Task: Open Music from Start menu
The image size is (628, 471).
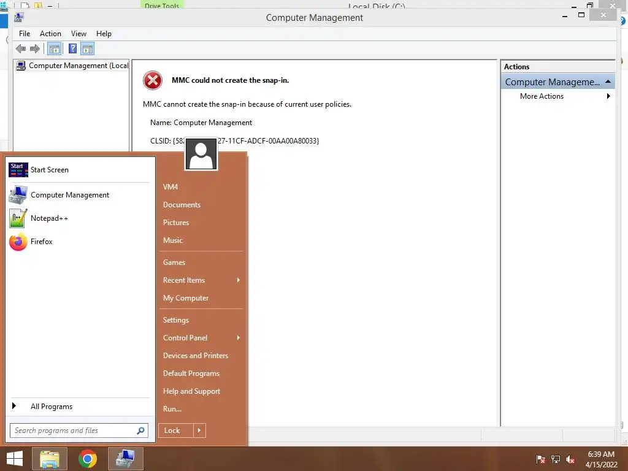Action: click(x=172, y=240)
